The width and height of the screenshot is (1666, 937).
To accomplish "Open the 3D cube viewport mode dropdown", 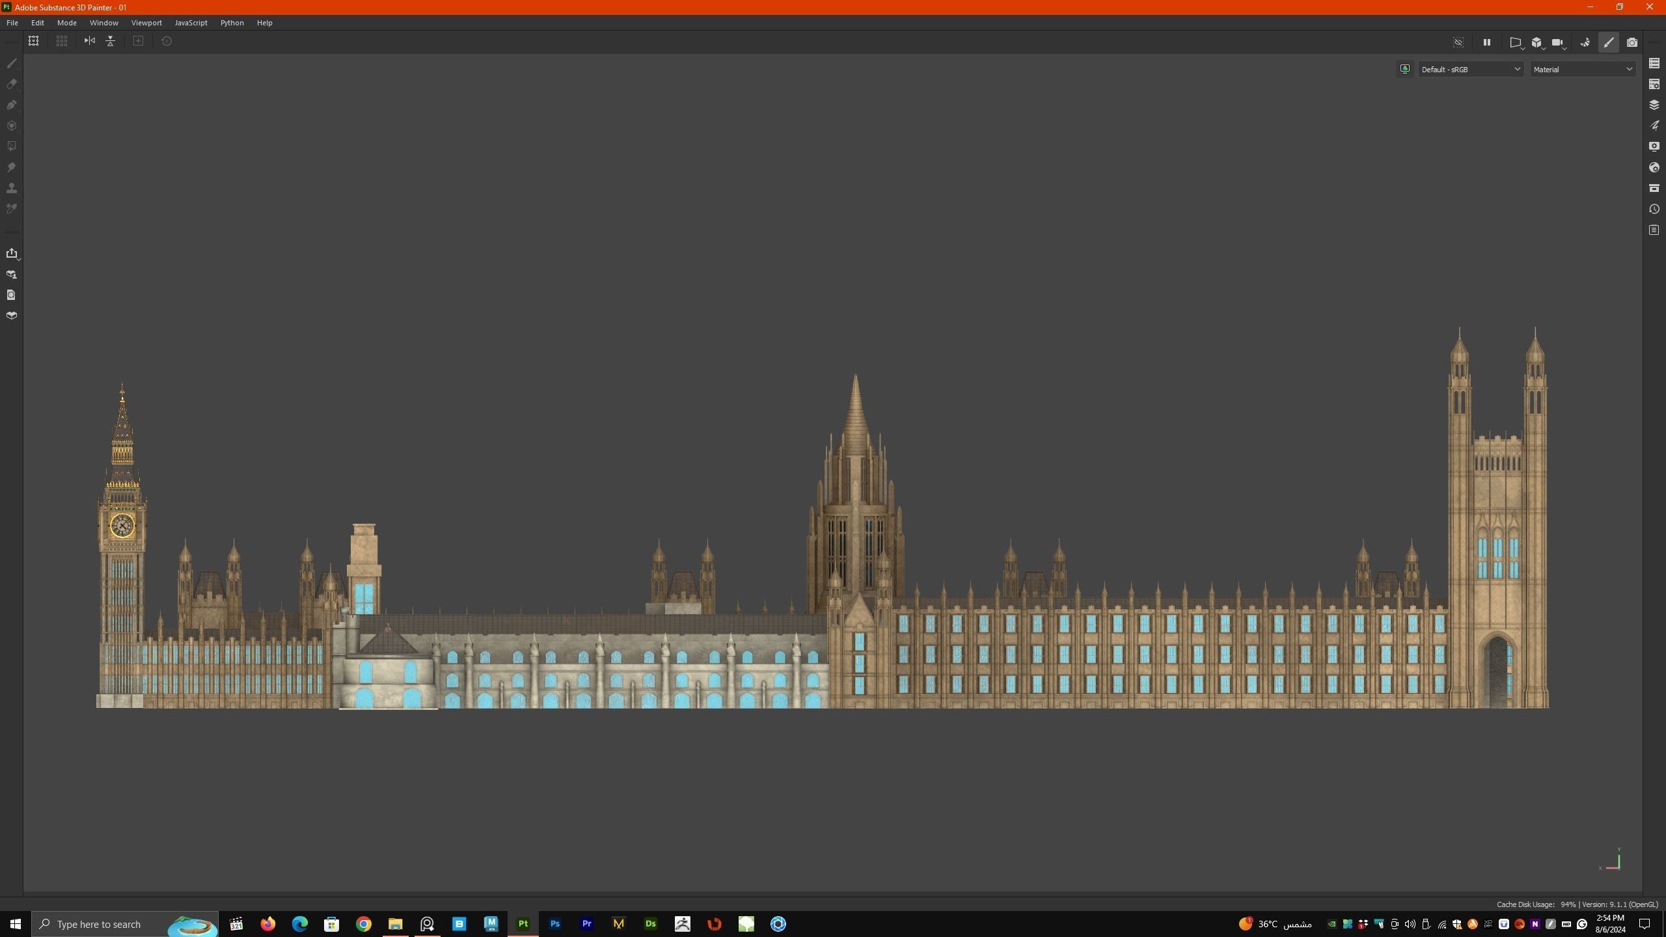I will (1537, 43).
